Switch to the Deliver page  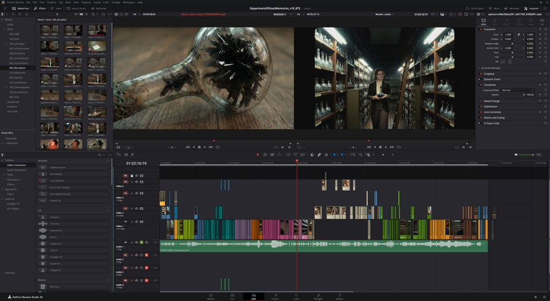pyautogui.click(x=340, y=297)
